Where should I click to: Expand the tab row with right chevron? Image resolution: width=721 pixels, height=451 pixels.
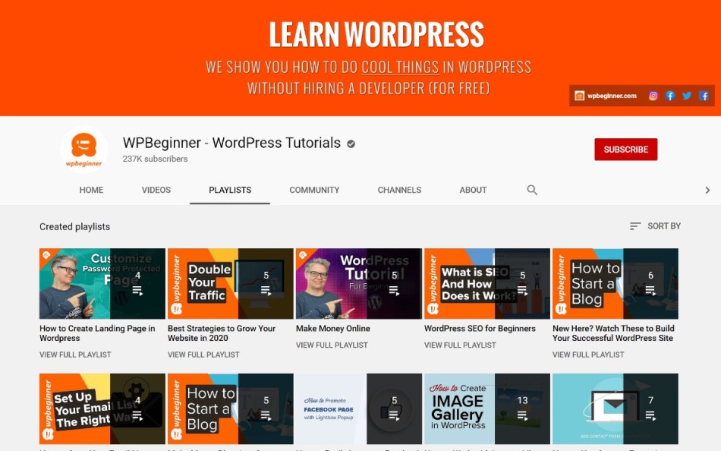(707, 190)
